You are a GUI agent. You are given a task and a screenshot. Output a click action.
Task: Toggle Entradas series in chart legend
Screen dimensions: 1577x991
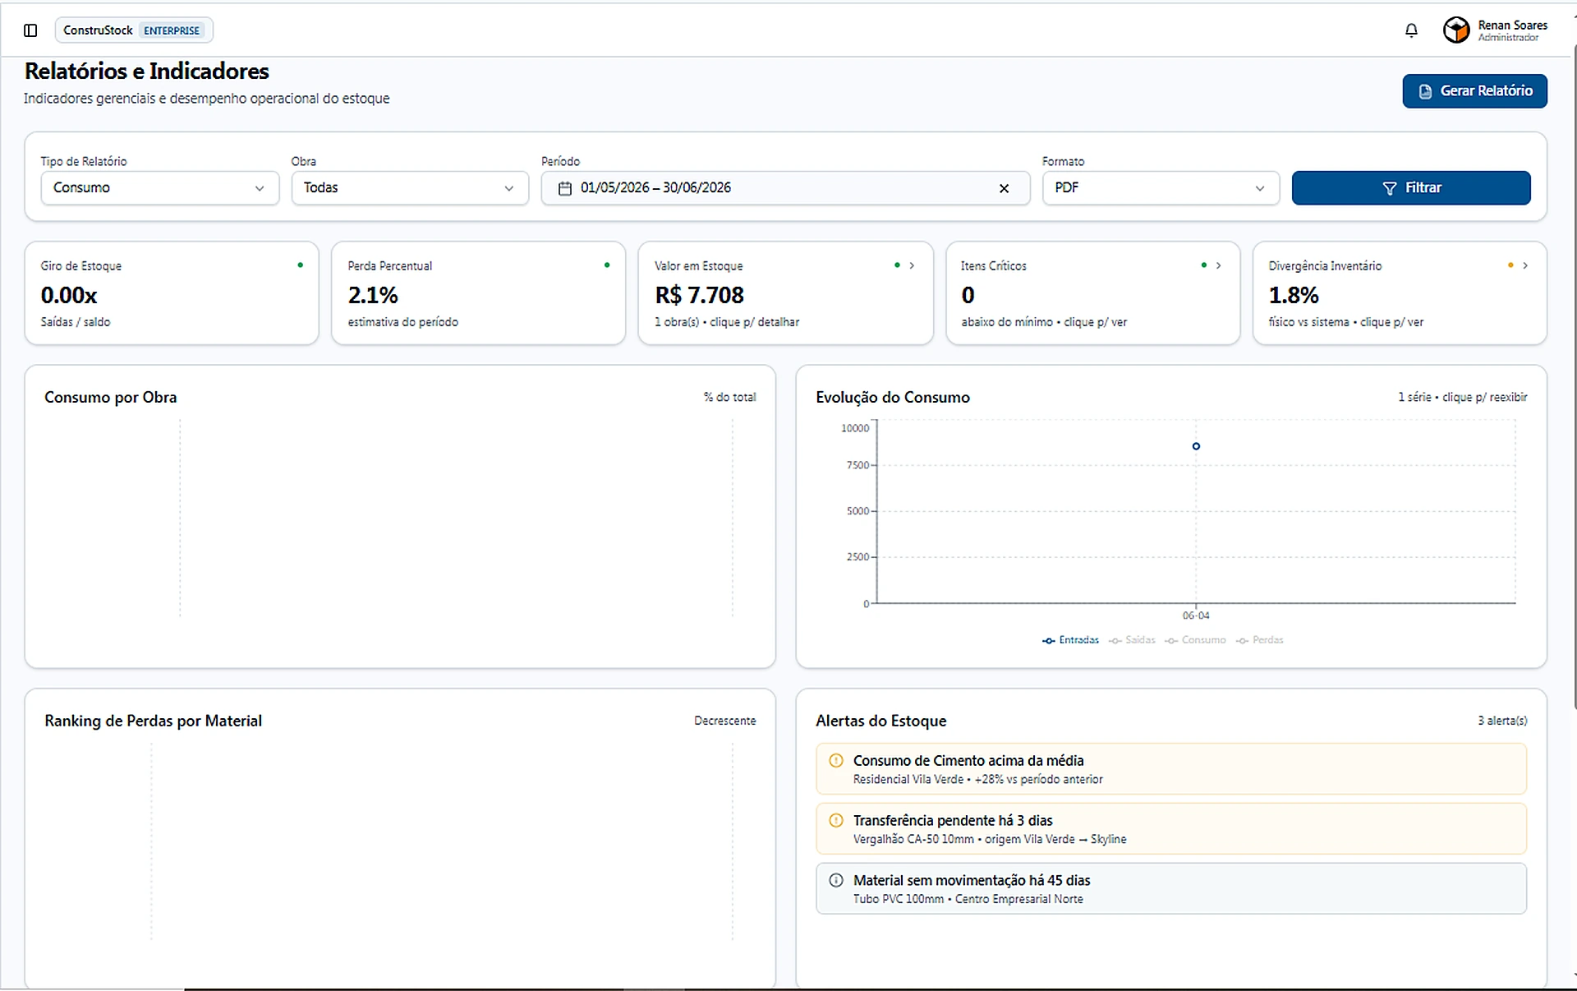(x=1070, y=640)
